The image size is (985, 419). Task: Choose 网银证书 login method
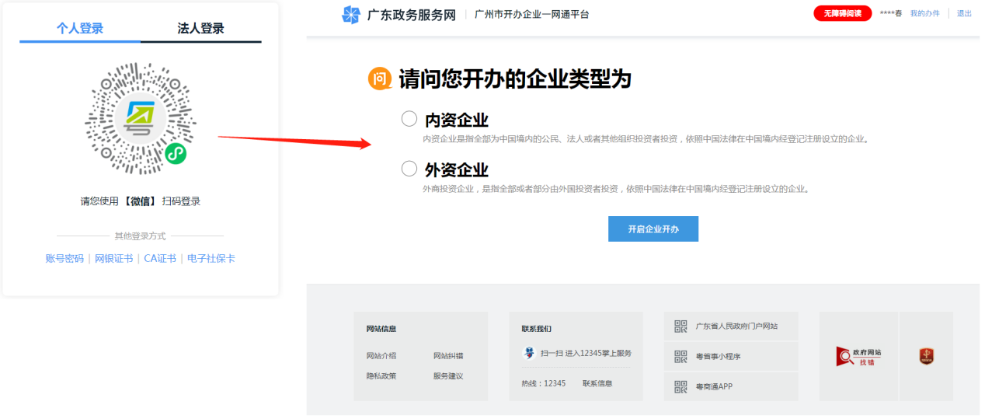click(x=114, y=259)
